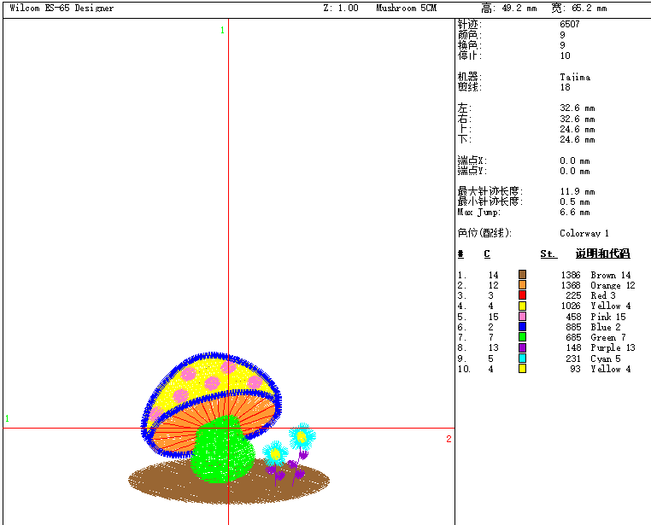Click the 'Z: 1.00' zoom value
This screenshot has height=525, width=651.
[341, 8]
